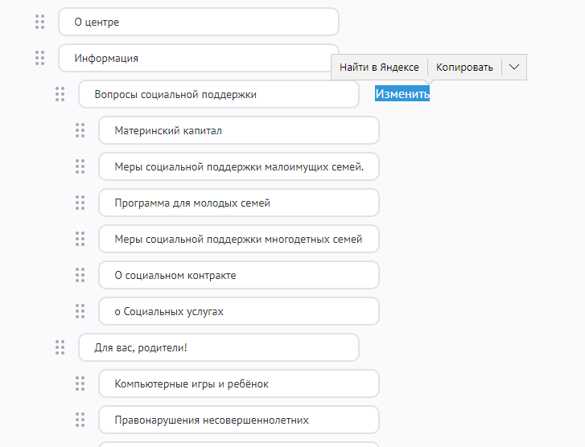Select "Меры социальной поддержки малоимущих семей" item

(238, 166)
